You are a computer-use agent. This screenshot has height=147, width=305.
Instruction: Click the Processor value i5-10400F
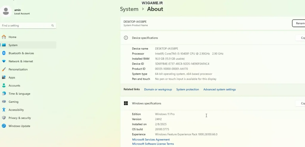[189, 54]
